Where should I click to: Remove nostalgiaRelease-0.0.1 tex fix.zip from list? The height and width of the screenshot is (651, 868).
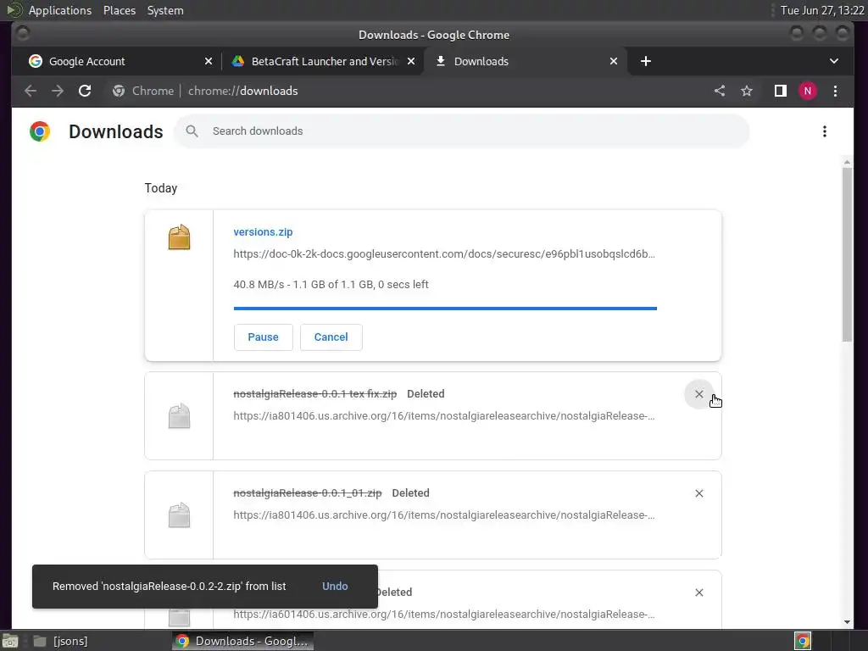pos(699,394)
